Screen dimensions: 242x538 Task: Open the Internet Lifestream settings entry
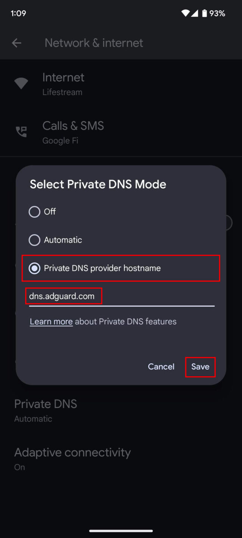point(63,84)
